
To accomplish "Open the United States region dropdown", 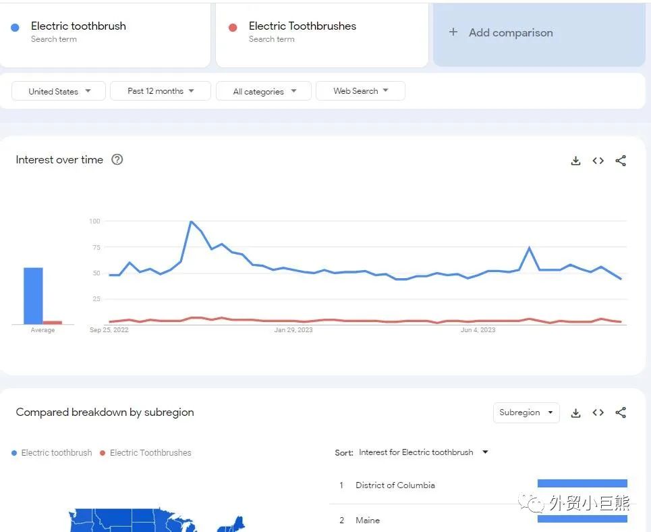I will pyautogui.click(x=59, y=91).
